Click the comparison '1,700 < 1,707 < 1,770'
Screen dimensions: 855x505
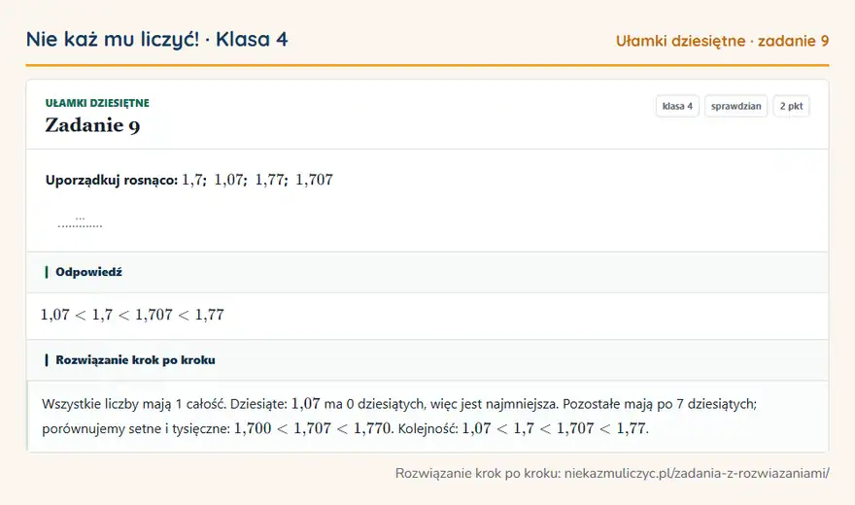(313, 428)
